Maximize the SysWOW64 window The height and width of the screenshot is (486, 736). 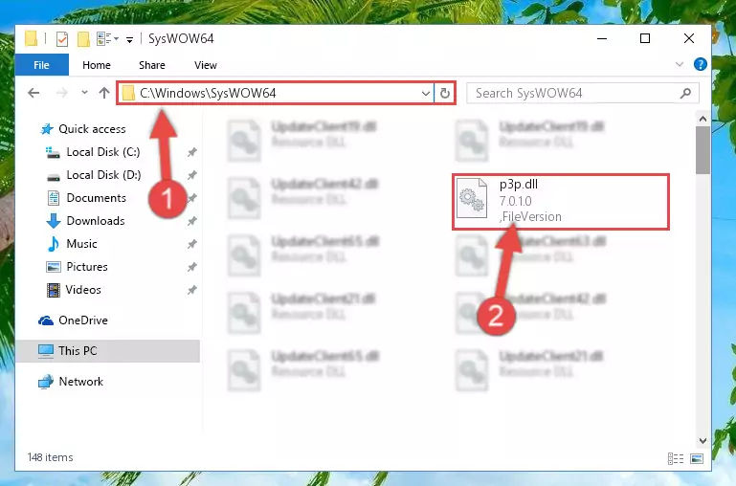[645, 38]
